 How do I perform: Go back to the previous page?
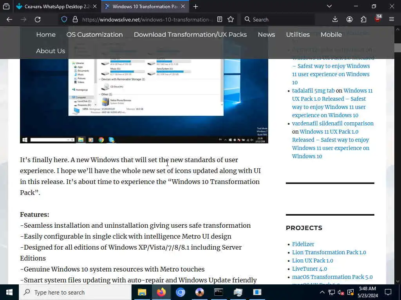[9, 20]
